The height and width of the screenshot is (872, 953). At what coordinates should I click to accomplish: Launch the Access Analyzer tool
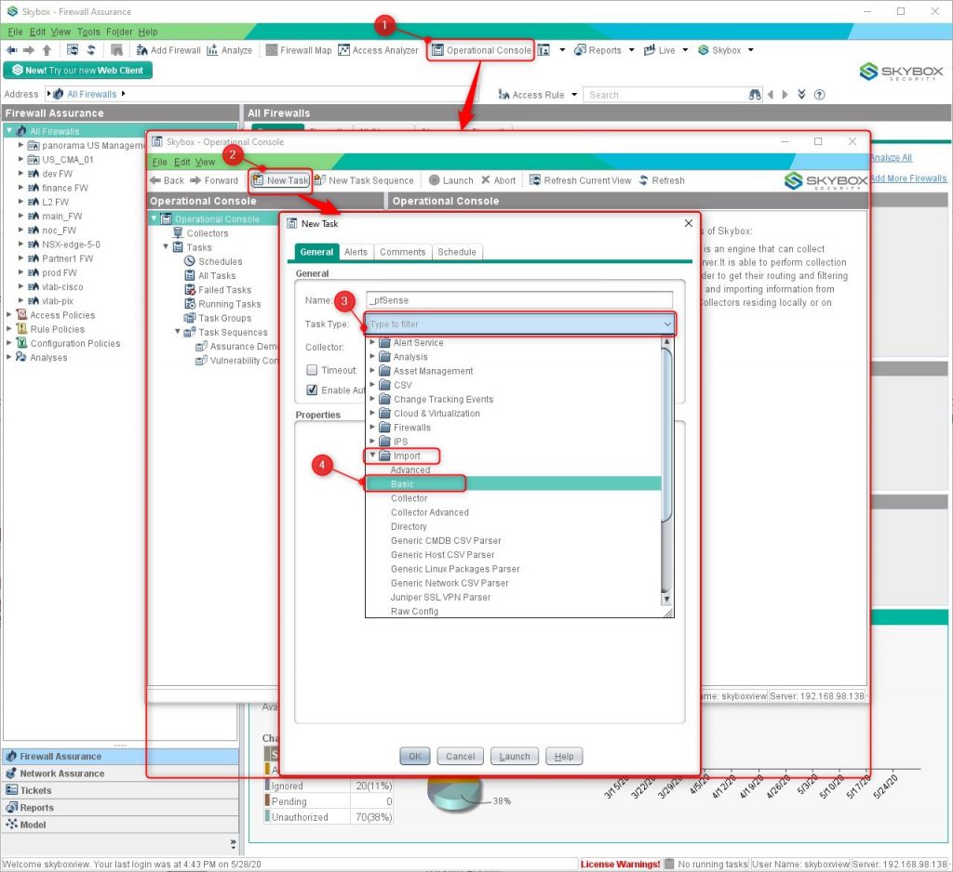pos(378,50)
